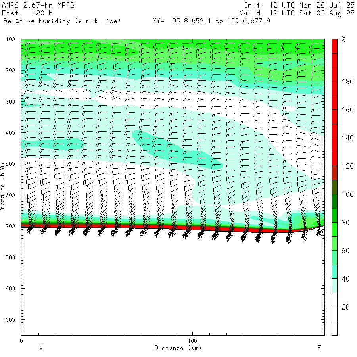Click the white colorbar swatch just above 20
Viewport: 357px width, 357px height.
334,300
